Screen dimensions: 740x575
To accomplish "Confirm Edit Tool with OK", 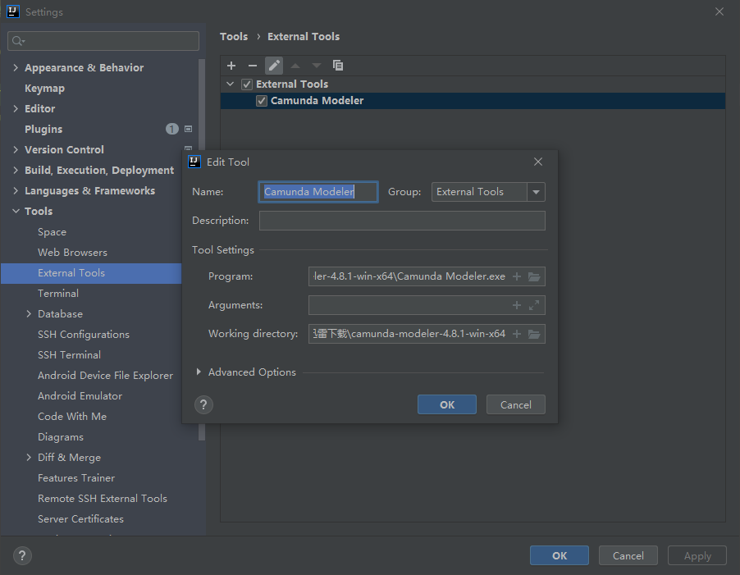I will pos(447,404).
